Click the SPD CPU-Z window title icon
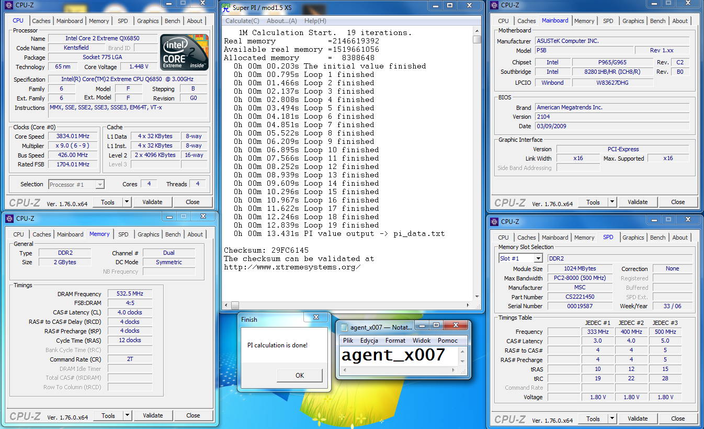The height and width of the screenshot is (429, 704). point(495,222)
